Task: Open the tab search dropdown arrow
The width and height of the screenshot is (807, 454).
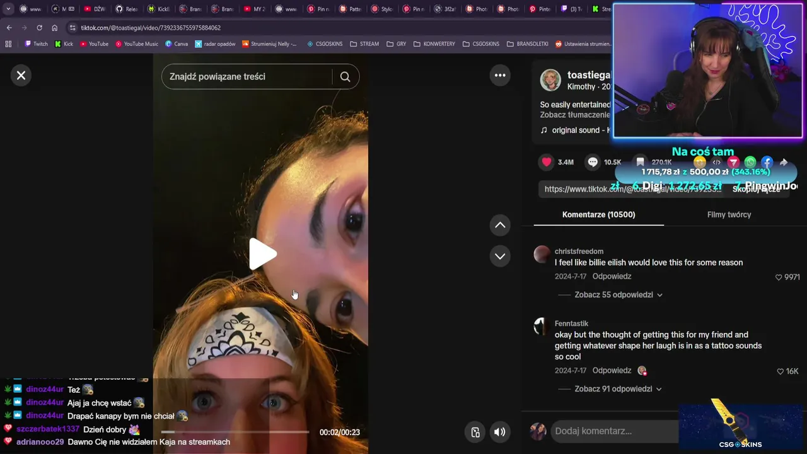Action: click(8, 9)
